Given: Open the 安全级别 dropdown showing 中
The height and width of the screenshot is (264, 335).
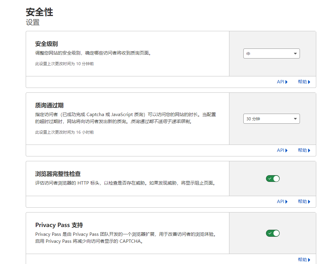Looking at the screenshot, I should tap(271, 54).
